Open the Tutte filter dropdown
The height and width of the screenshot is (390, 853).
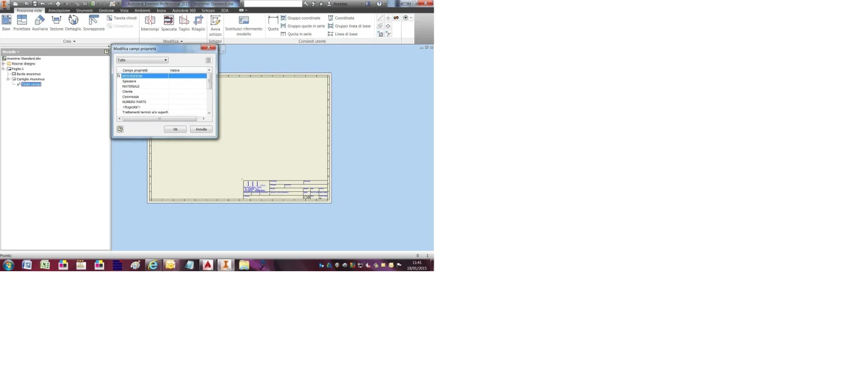[x=143, y=60]
